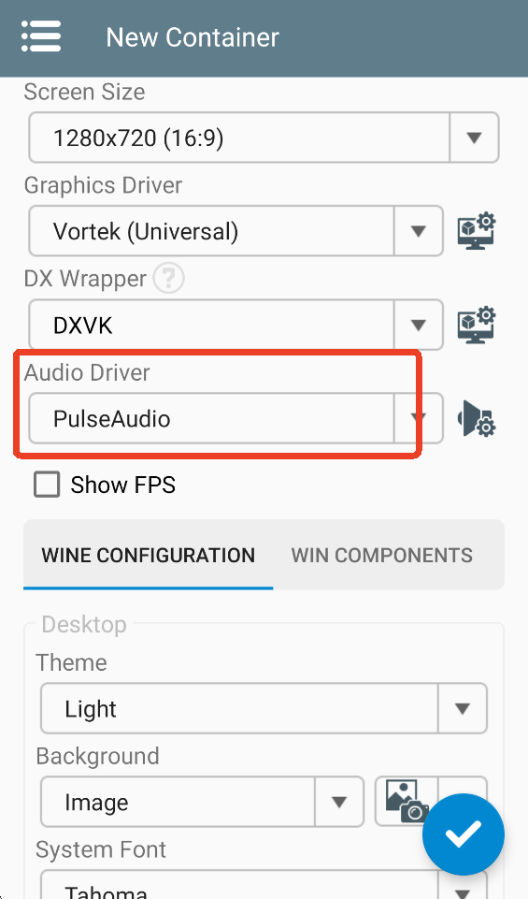Confirm container with blue checkmark button
528x899 pixels.
(464, 834)
